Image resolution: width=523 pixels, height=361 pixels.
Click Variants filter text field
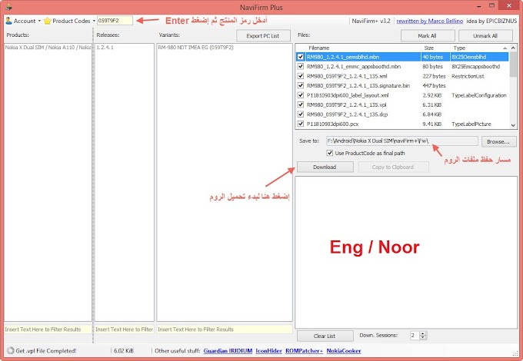[x=225, y=330]
